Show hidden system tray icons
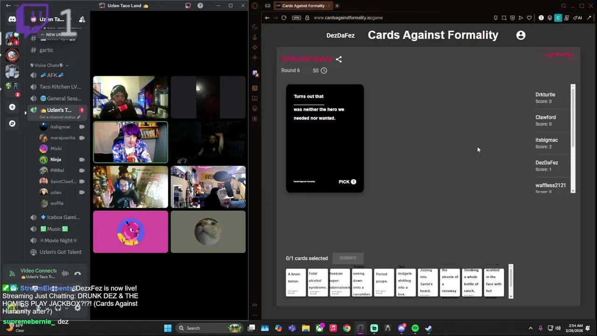The width and height of the screenshot is (597, 336). (530, 328)
